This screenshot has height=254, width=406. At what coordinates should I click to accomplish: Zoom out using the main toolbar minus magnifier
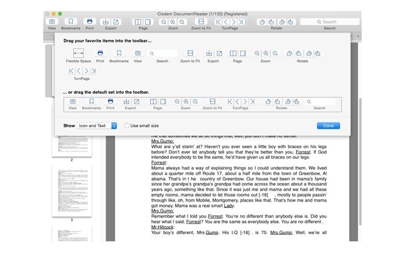coord(164,22)
